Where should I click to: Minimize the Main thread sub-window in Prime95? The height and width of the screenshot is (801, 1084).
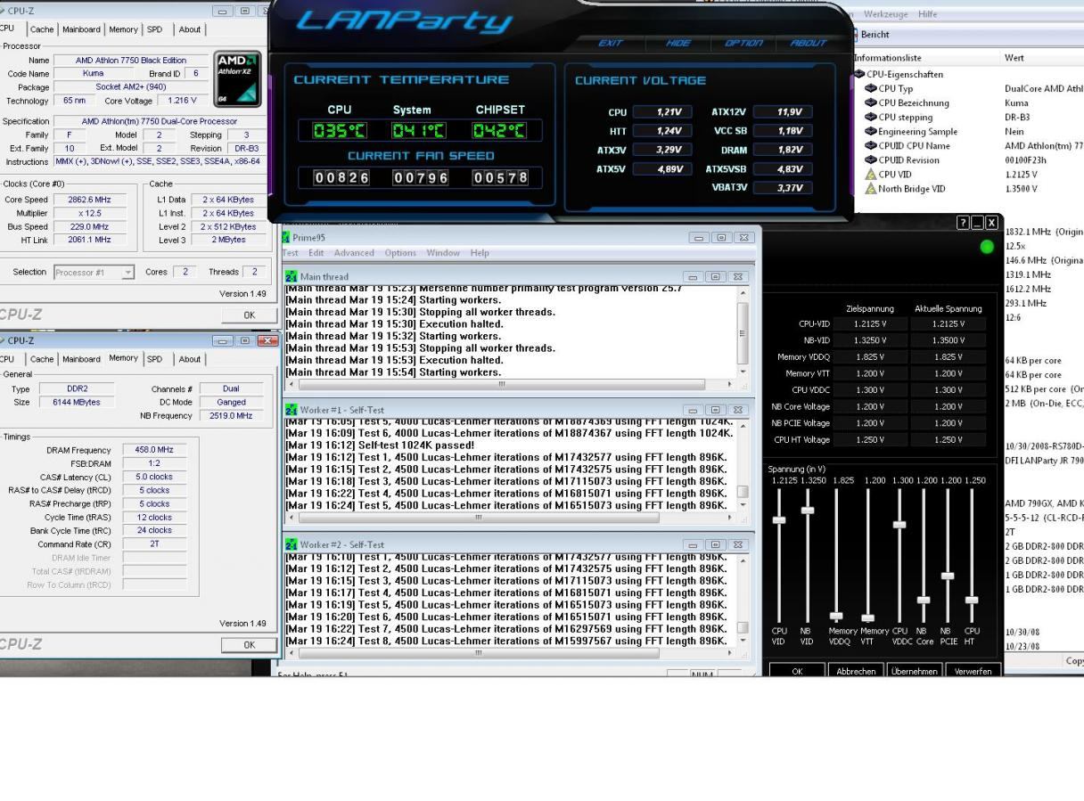[x=694, y=277]
